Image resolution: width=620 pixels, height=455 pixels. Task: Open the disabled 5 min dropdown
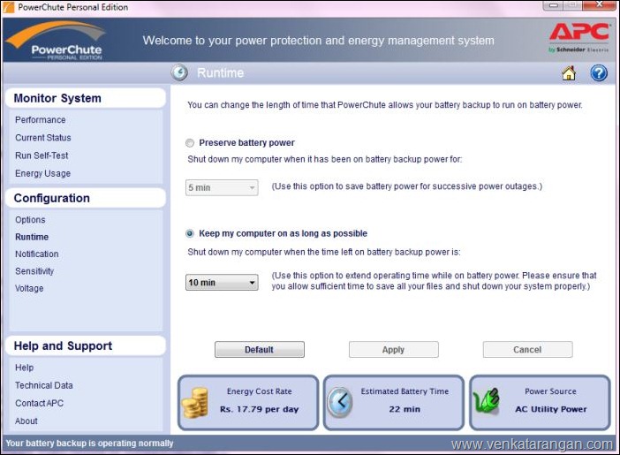(222, 187)
